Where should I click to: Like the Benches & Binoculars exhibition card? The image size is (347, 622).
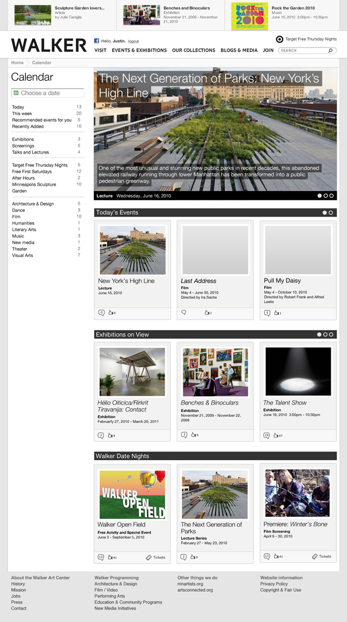pos(194,435)
